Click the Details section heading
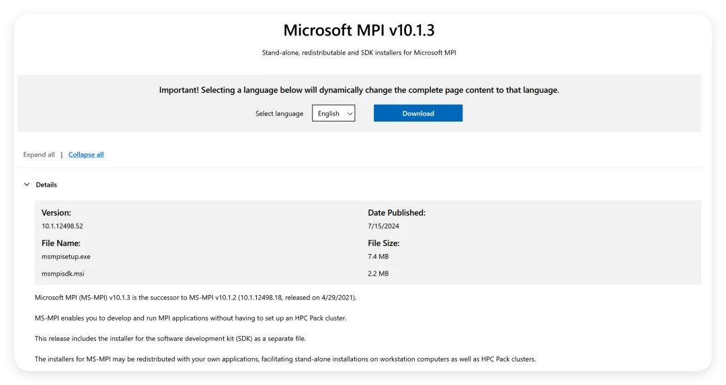The height and width of the screenshot is (385, 726). tap(46, 185)
